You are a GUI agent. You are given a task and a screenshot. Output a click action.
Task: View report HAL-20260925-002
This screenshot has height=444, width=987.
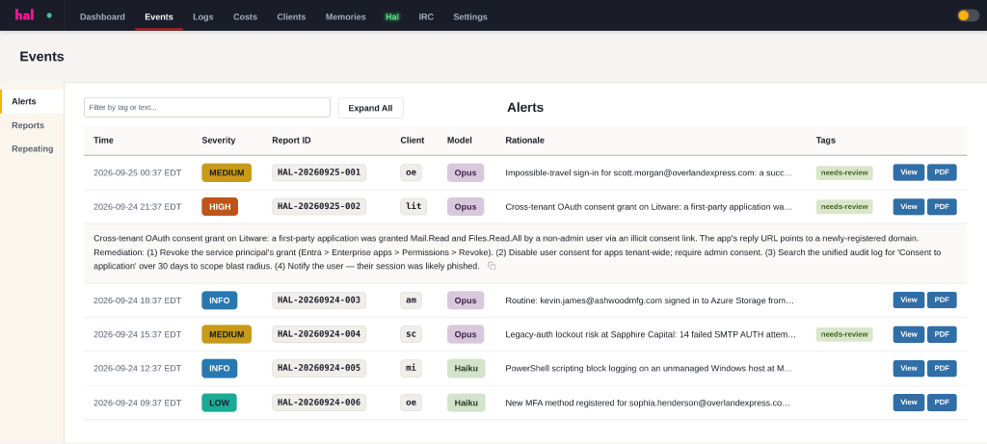(x=908, y=207)
